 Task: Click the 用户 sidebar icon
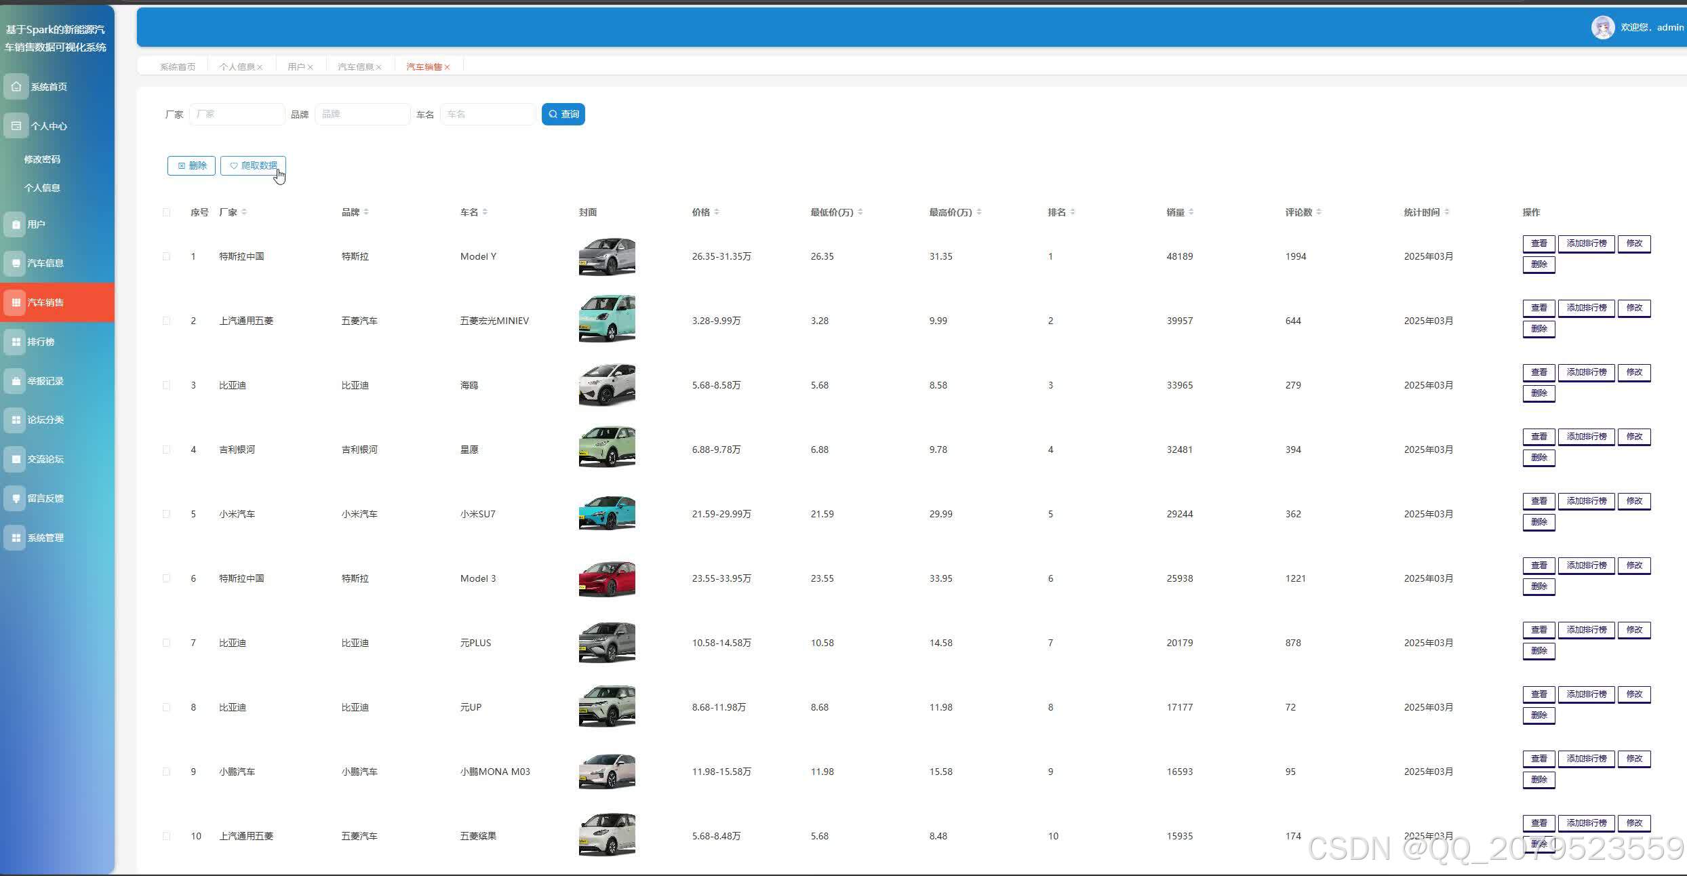click(16, 224)
